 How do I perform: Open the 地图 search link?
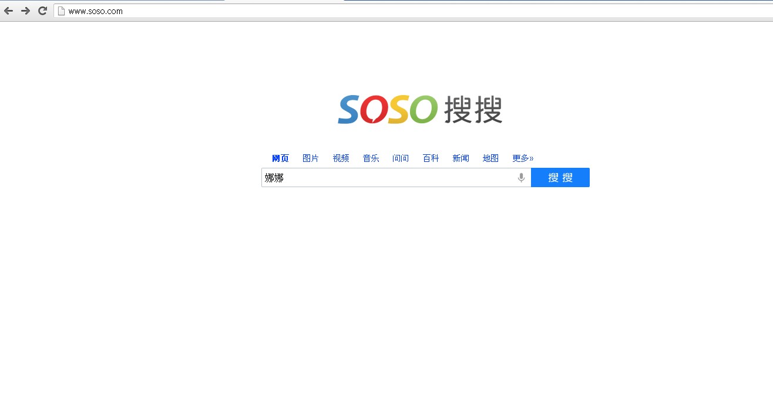pos(490,158)
